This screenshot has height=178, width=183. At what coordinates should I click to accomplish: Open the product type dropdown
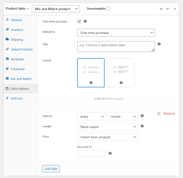(56, 9)
